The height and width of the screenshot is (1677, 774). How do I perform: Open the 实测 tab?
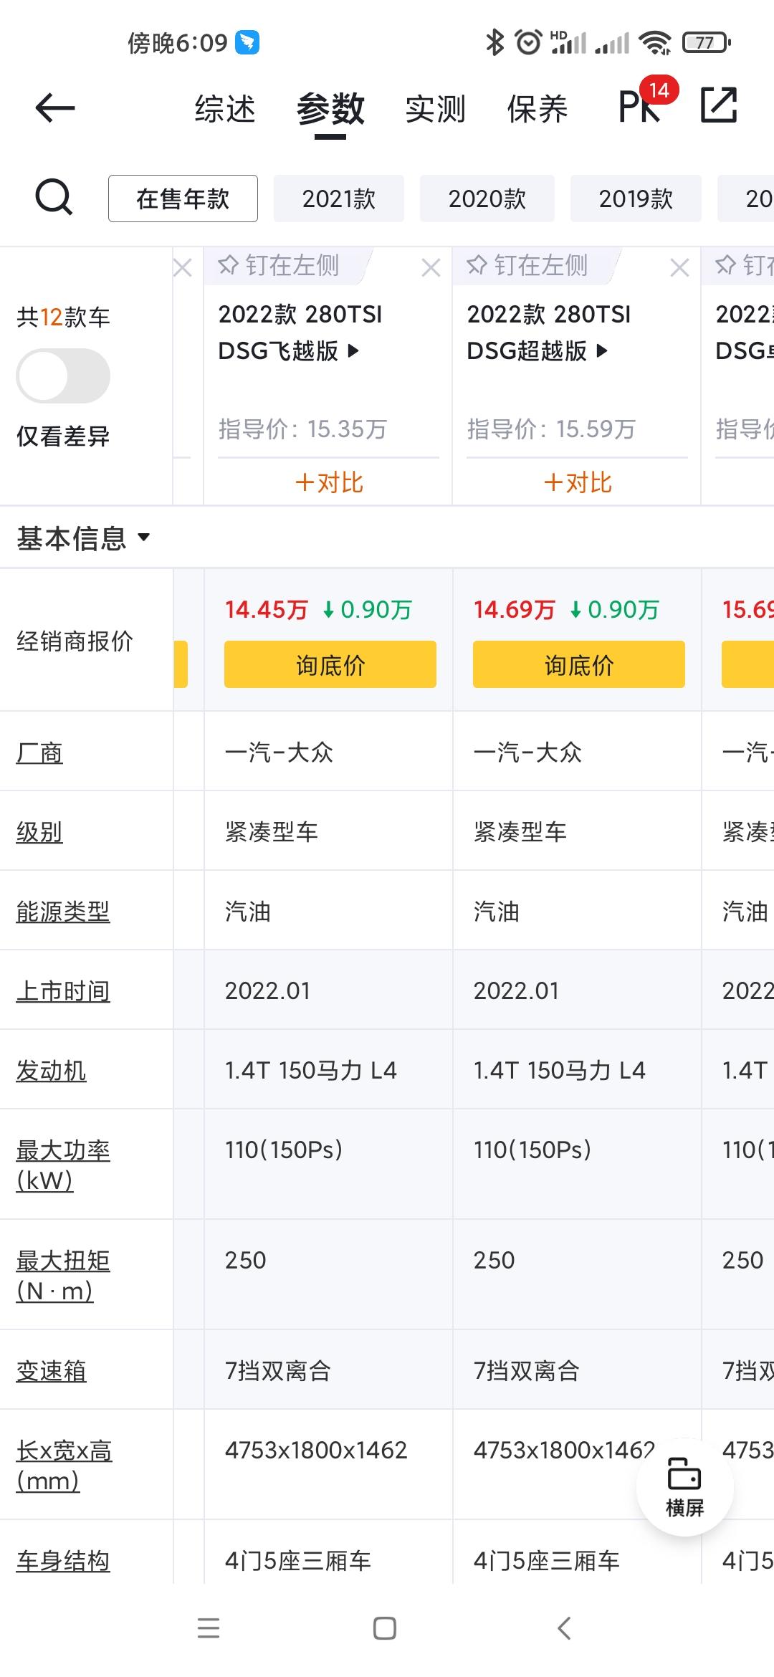[x=436, y=110]
